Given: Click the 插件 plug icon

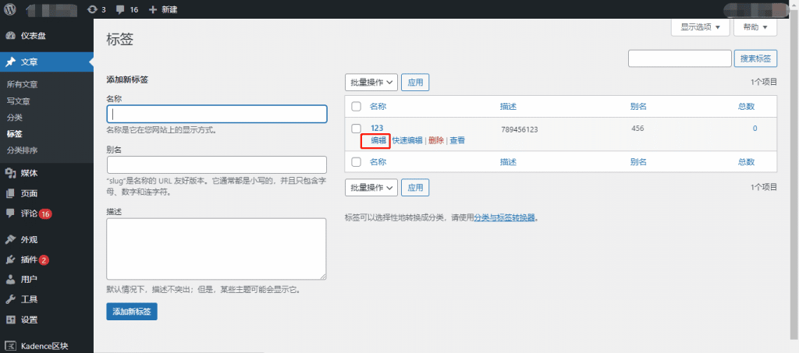Looking at the screenshot, I should (10, 260).
